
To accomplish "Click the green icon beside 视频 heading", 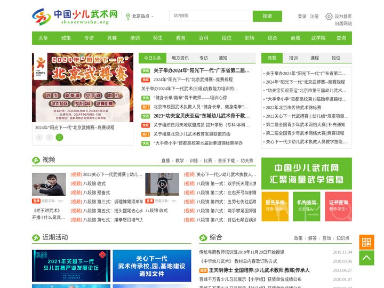I will pyautogui.click(x=36, y=160).
